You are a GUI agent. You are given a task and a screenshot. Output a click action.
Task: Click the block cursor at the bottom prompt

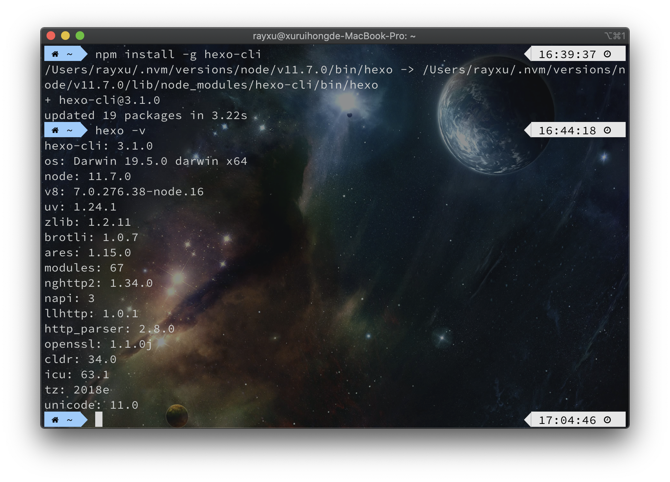coord(99,420)
